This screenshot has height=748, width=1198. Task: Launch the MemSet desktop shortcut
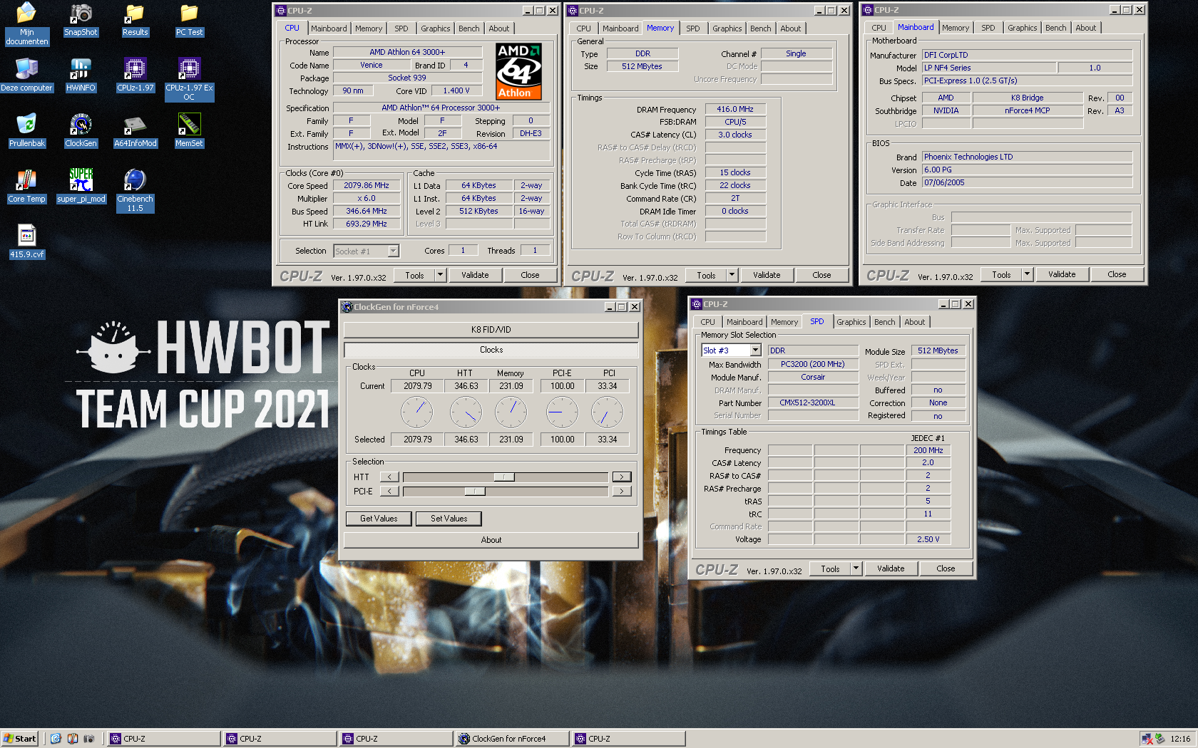(189, 130)
